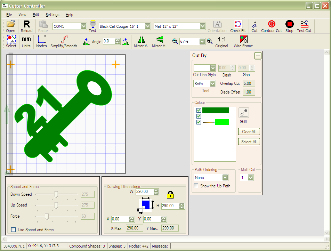Click the Orientation icon
Image resolution: width=331 pixels, height=251 pixels.
tap(217, 26)
